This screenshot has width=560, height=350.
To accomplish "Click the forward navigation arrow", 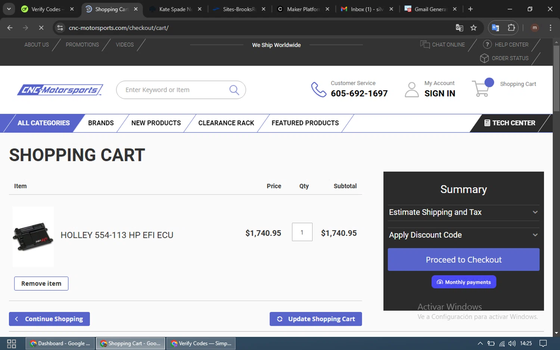I will [x=25, y=28].
